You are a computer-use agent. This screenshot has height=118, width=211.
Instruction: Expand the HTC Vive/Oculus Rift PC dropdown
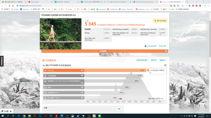click(x=82, y=83)
